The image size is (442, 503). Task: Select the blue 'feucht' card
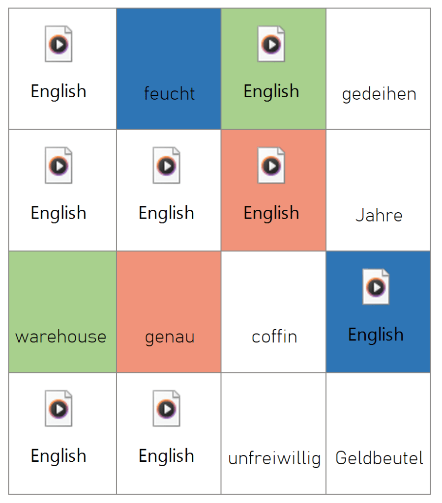[169, 69]
